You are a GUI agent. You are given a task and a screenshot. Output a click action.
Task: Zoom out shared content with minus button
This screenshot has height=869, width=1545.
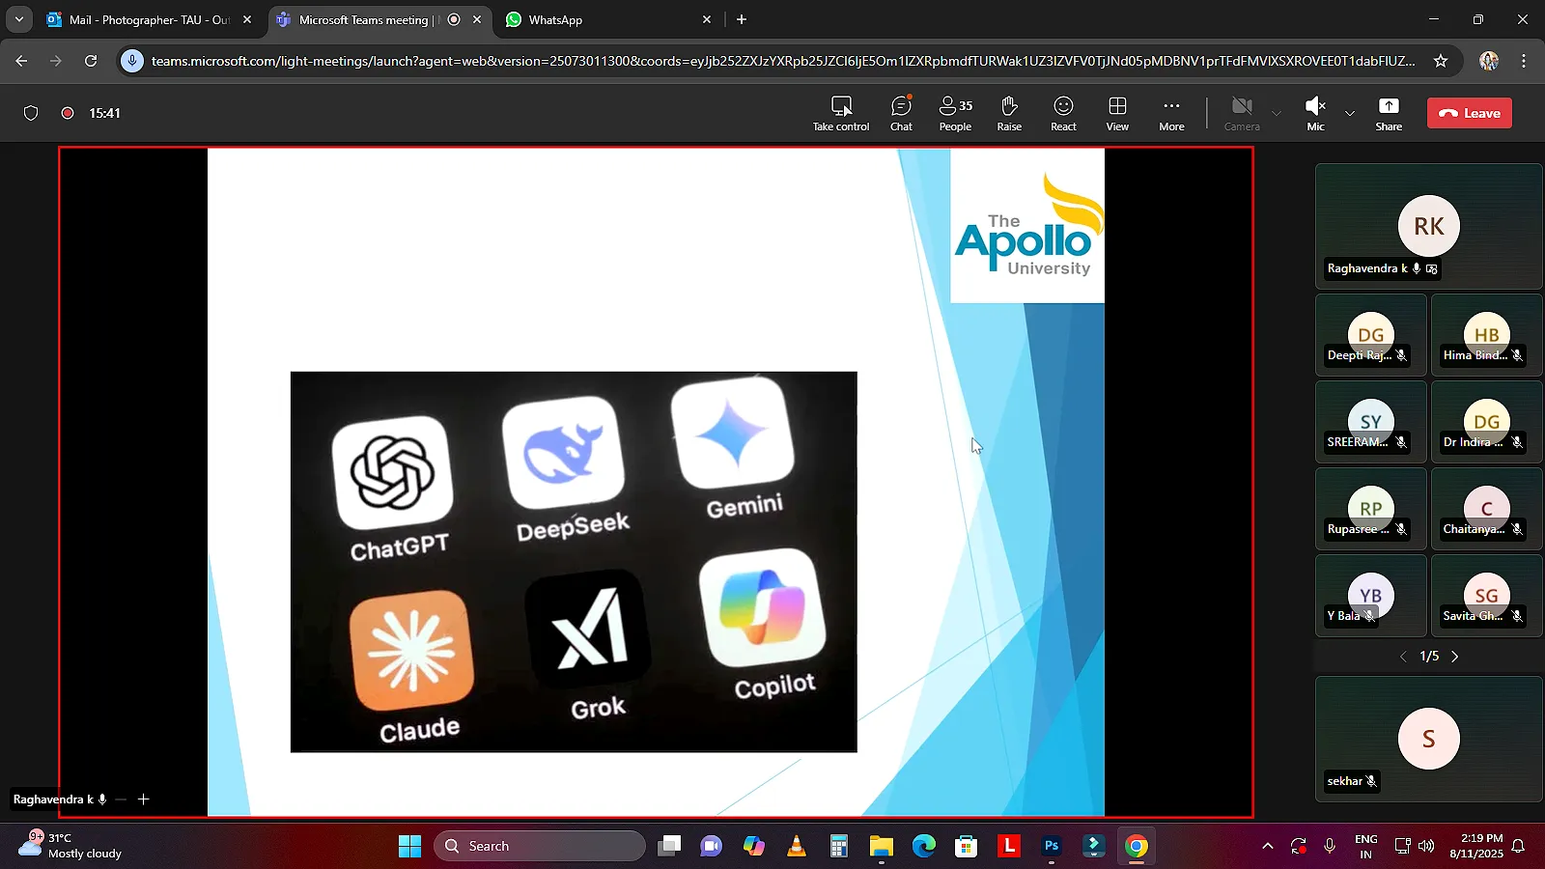coord(121,799)
